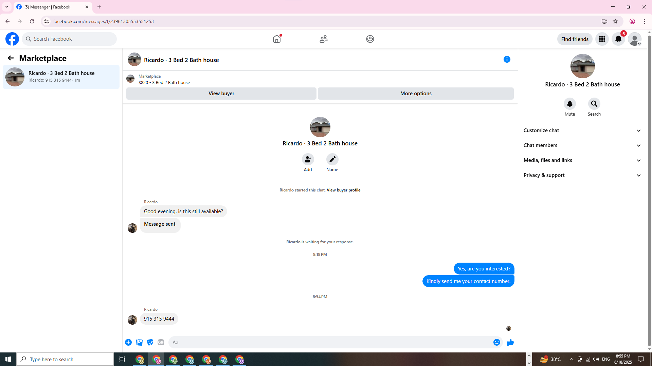Screen dimensions: 652x366
Task: Open the Facebook logo home link
Action: click(x=12, y=39)
